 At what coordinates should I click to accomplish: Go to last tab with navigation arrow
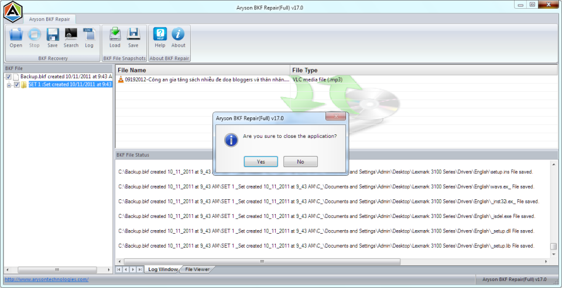point(140,269)
